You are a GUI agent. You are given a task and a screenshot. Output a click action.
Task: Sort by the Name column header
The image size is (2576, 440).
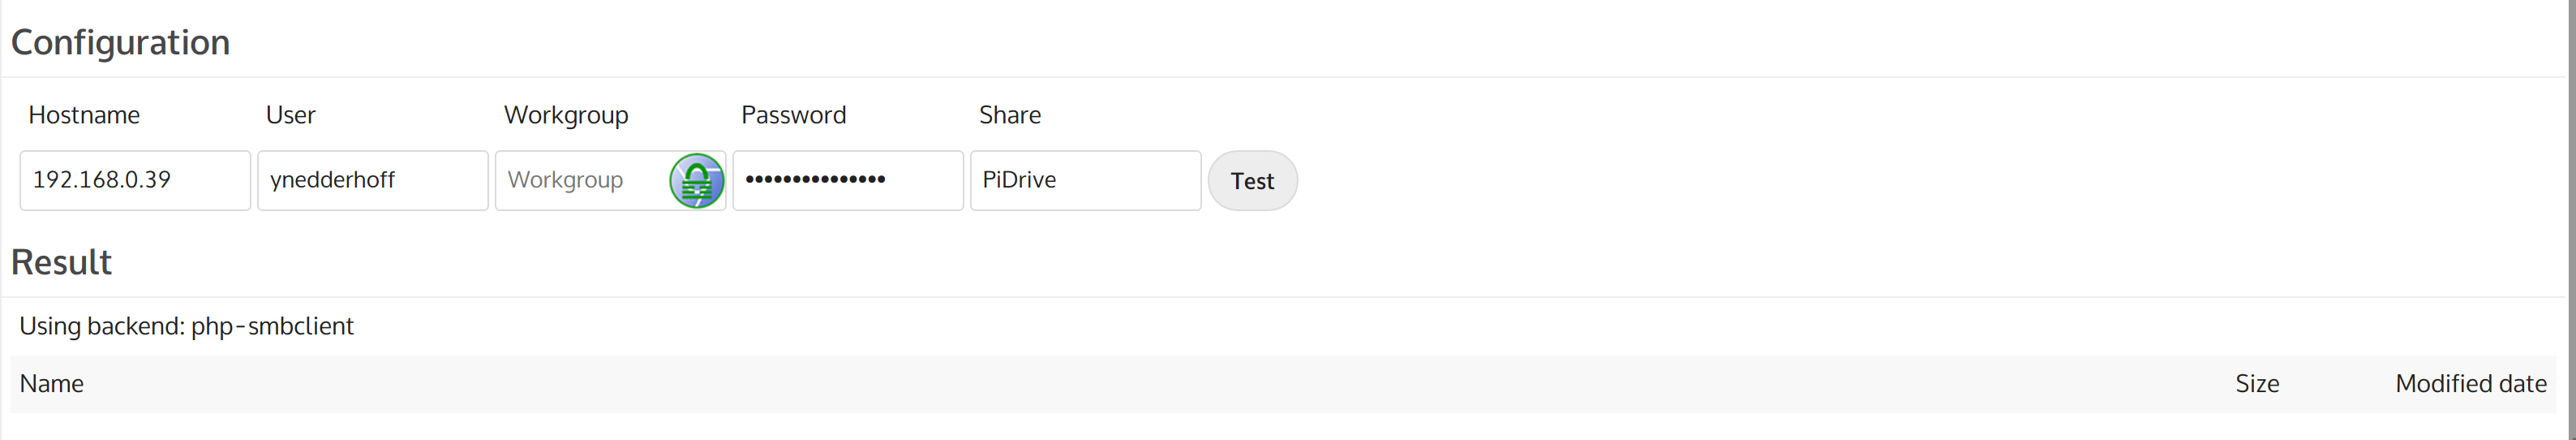(x=52, y=384)
